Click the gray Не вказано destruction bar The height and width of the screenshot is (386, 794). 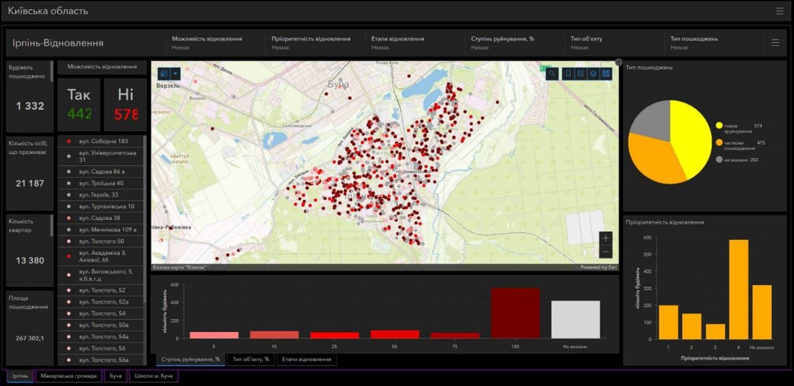tap(576, 320)
